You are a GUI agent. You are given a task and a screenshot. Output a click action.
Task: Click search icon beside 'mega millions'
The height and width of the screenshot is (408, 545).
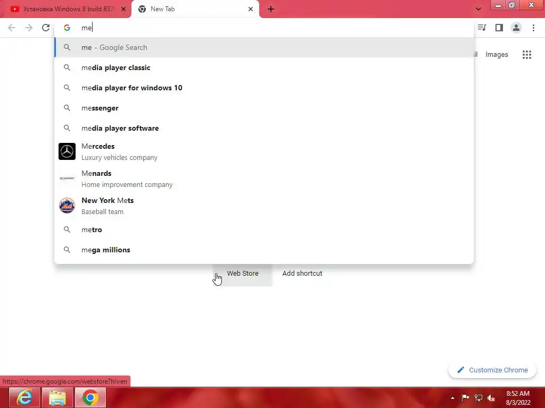pos(67,250)
